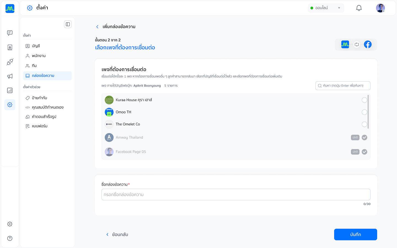The height and width of the screenshot is (248, 397).
Task: Open the ออนไลน์ status dropdown
Action: [326, 8]
